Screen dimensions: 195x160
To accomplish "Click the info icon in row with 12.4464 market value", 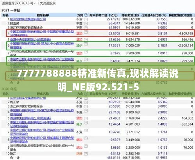I will [86, 122].
